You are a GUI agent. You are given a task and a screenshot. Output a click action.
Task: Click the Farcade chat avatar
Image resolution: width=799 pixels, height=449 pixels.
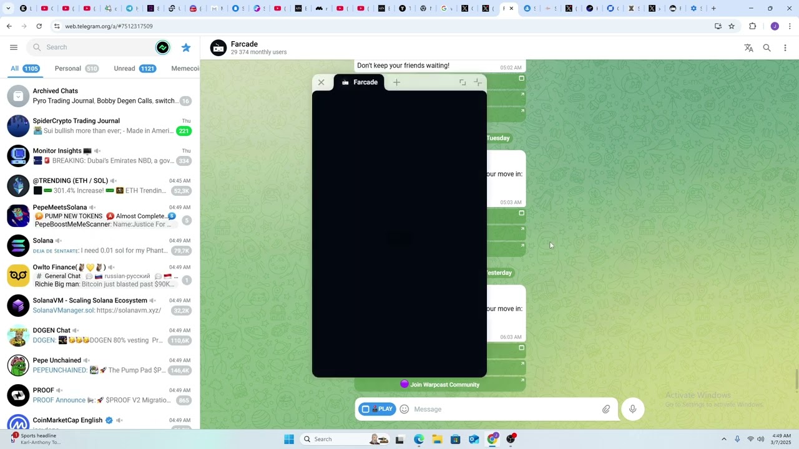click(x=218, y=48)
